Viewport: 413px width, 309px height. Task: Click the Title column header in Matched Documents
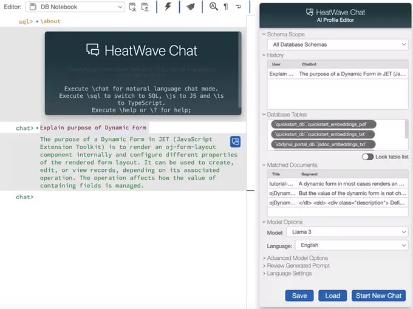coord(276,174)
